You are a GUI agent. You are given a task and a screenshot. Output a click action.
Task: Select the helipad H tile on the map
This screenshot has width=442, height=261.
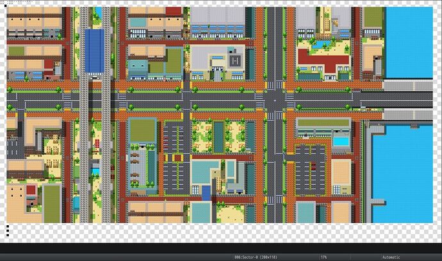pyautogui.click(x=236, y=60)
